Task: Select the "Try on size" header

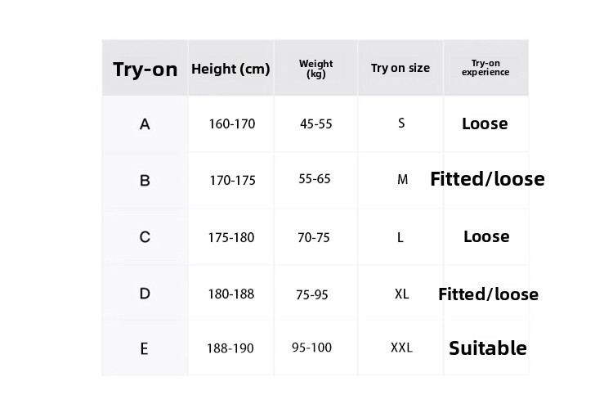Action: 400,68
